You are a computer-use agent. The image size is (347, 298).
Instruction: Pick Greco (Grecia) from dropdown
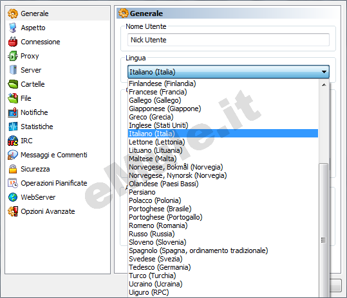coord(223,117)
